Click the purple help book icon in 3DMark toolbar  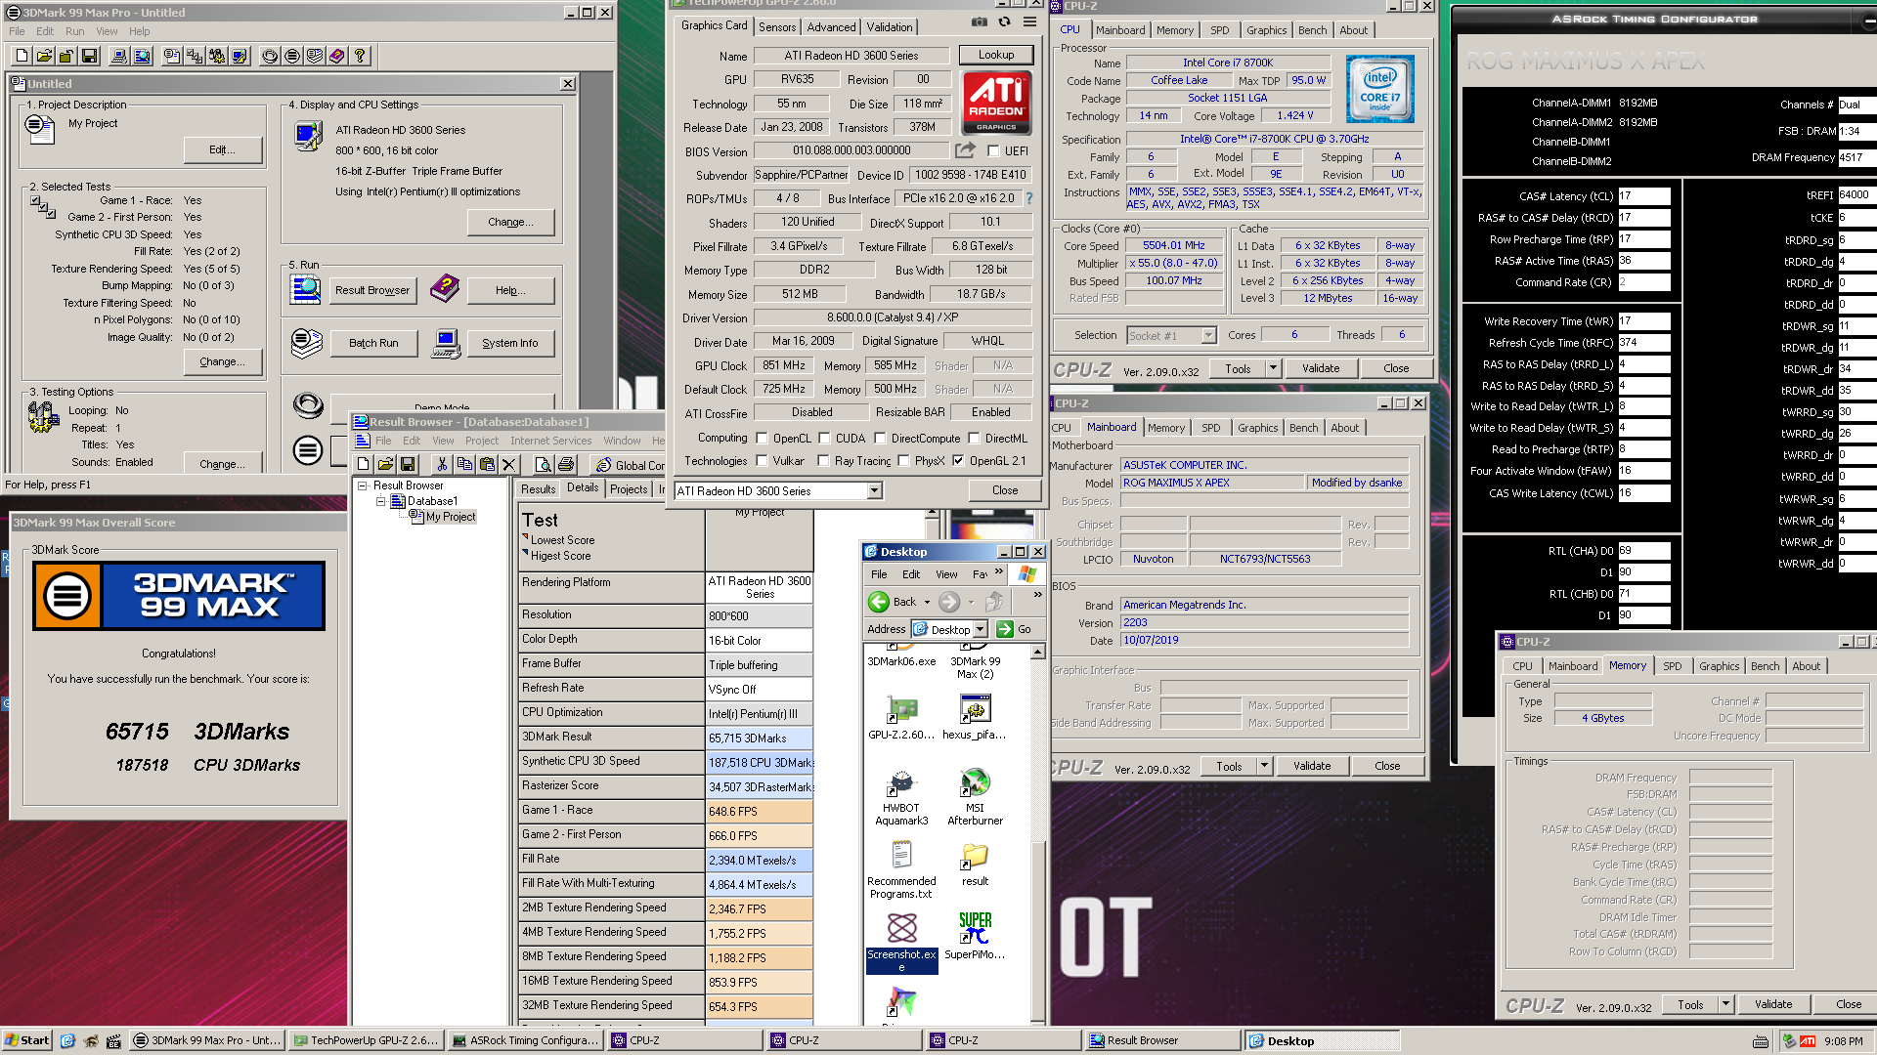pyautogui.click(x=336, y=57)
